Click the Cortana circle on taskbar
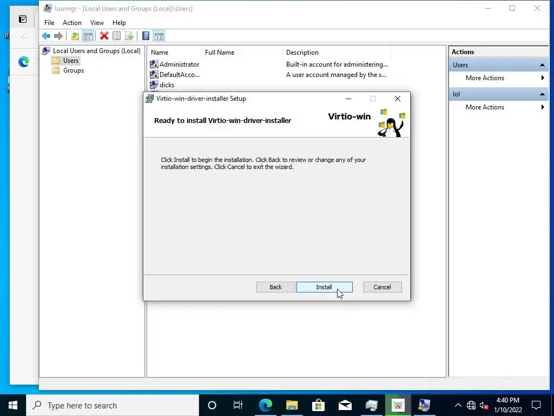The height and width of the screenshot is (416, 554). point(212,405)
